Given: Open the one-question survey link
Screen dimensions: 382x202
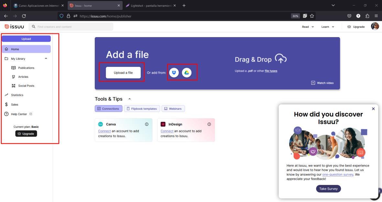Looking at the screenshot, I should click(x=338, y=175).
